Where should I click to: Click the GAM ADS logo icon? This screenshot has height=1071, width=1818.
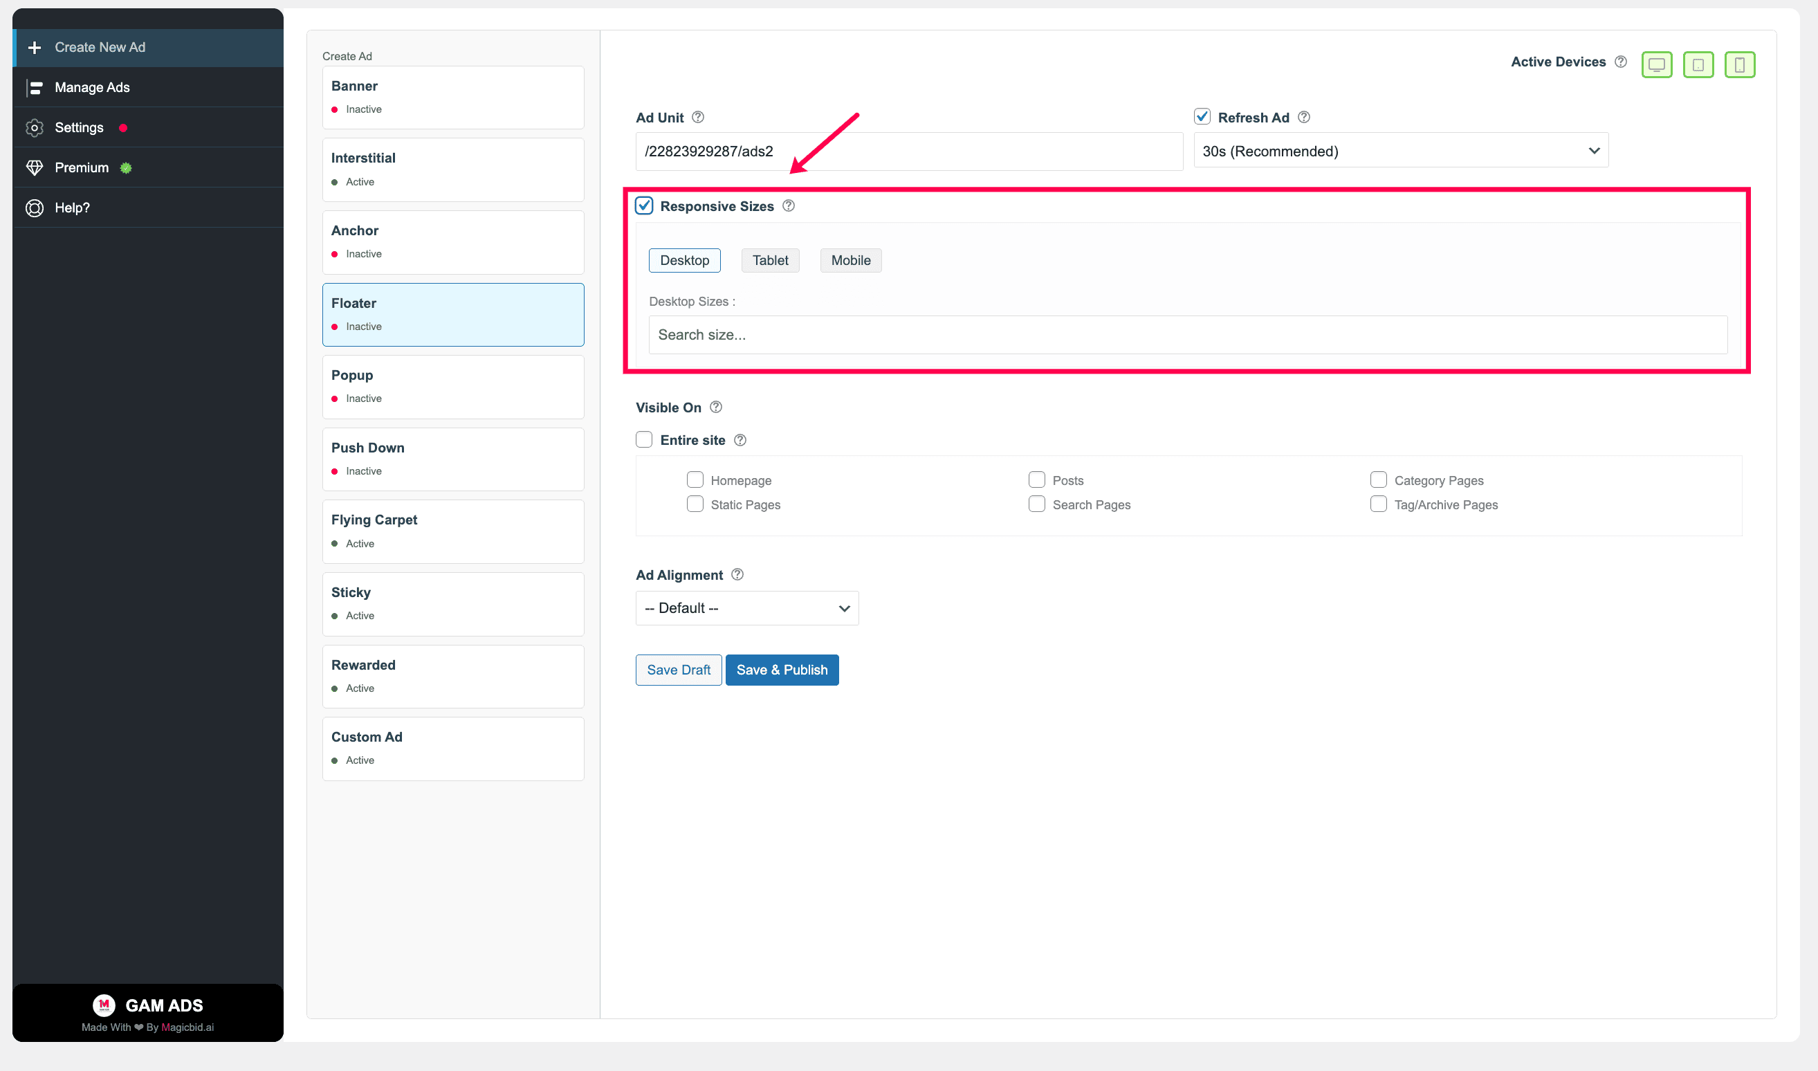point(104,1005)
